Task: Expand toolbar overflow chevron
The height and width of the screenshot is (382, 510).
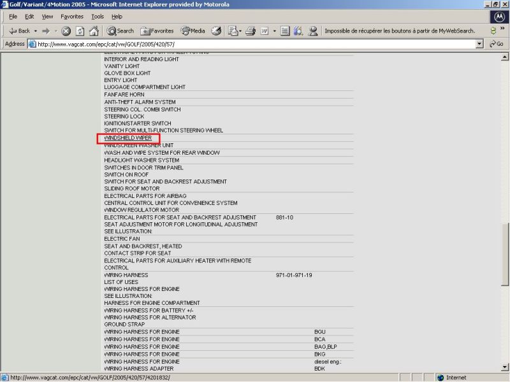Action: (x=502, y=29)
